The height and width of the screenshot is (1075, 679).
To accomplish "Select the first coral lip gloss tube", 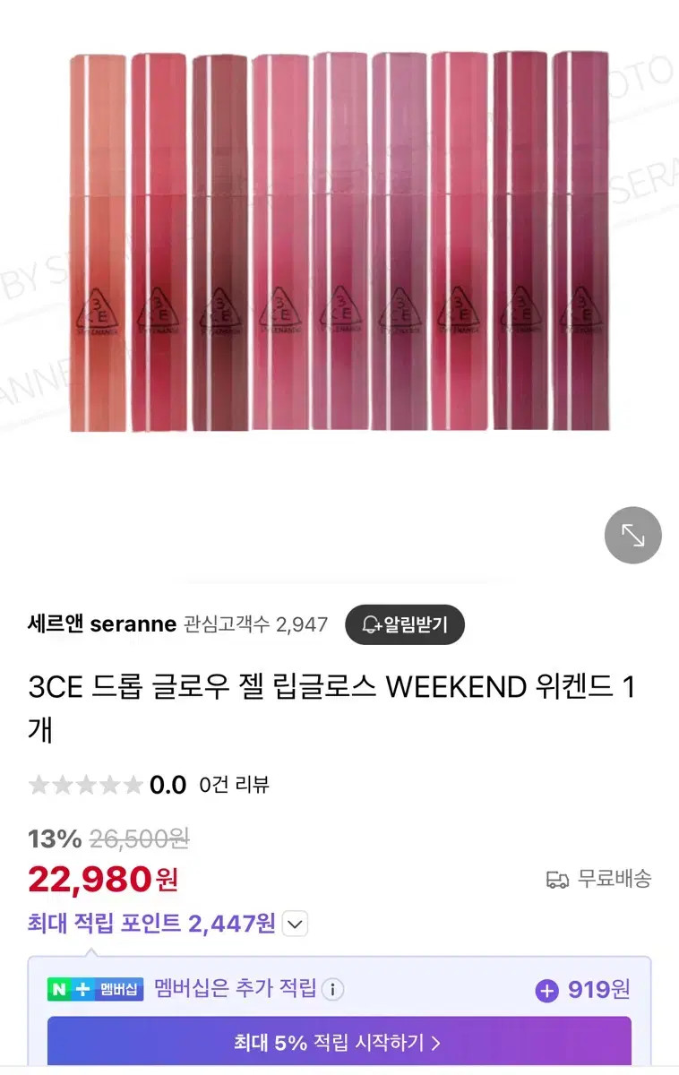I will [98, 242].
